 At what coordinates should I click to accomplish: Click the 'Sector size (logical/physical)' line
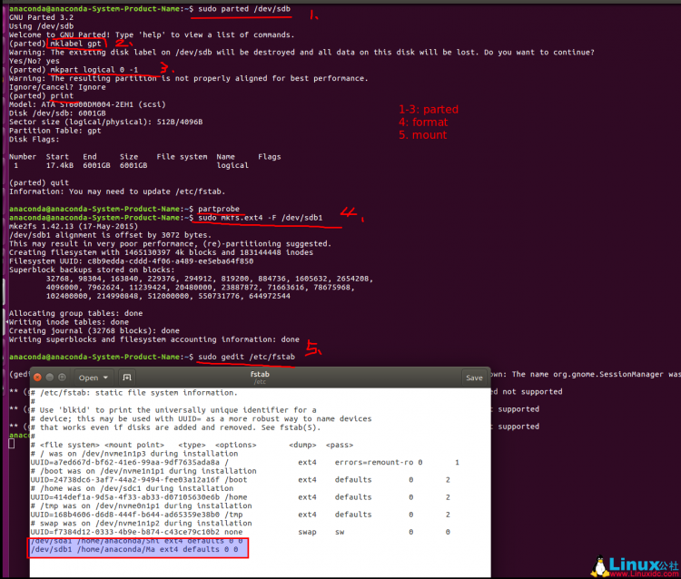click(x=106, y=122)
